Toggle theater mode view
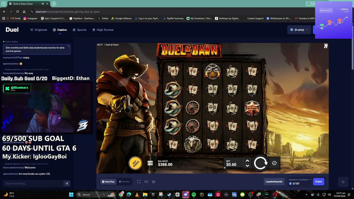The image size is (354, 199). 146,182
